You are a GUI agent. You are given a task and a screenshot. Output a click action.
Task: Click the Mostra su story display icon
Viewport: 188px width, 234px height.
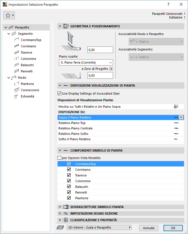tap(176, 107)
